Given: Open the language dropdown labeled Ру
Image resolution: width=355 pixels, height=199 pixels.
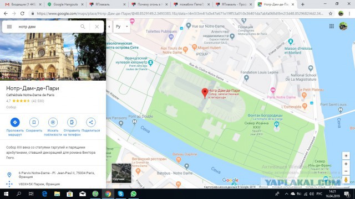Looking at the screenshot, I should pyautogui.click(x=122, y=27).
